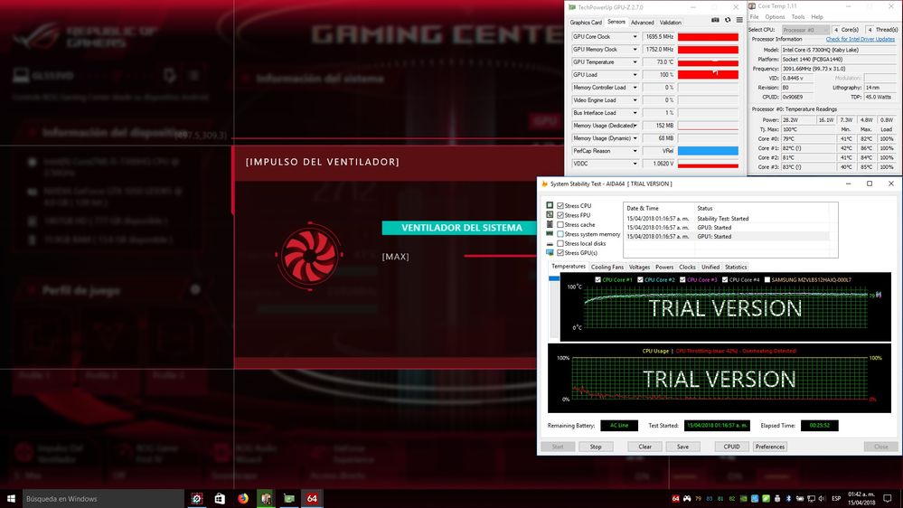Open Preferences in AIDA64

point(770,447)
